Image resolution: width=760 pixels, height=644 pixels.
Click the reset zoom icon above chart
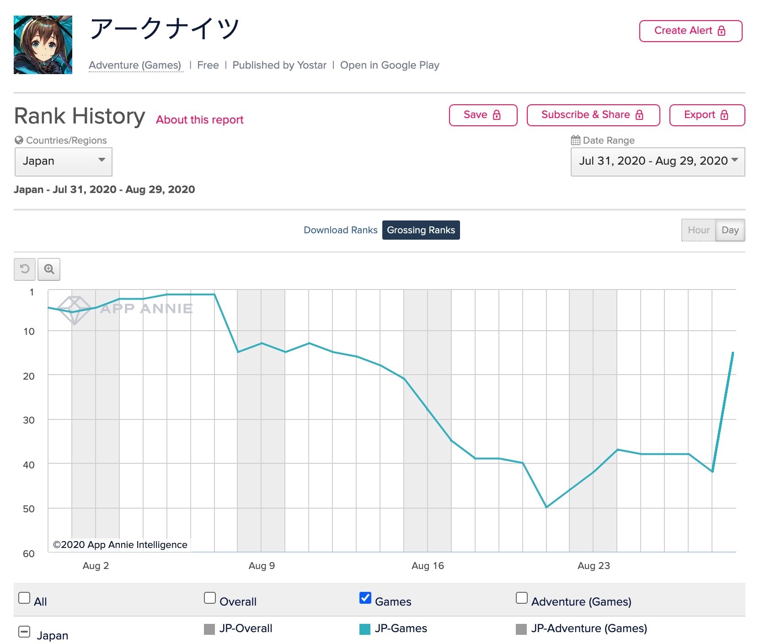[25, 269]
